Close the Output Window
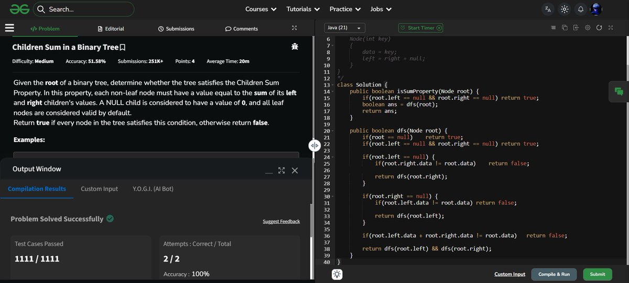Screen dimensions: 629x283 (x=295, y=170)
